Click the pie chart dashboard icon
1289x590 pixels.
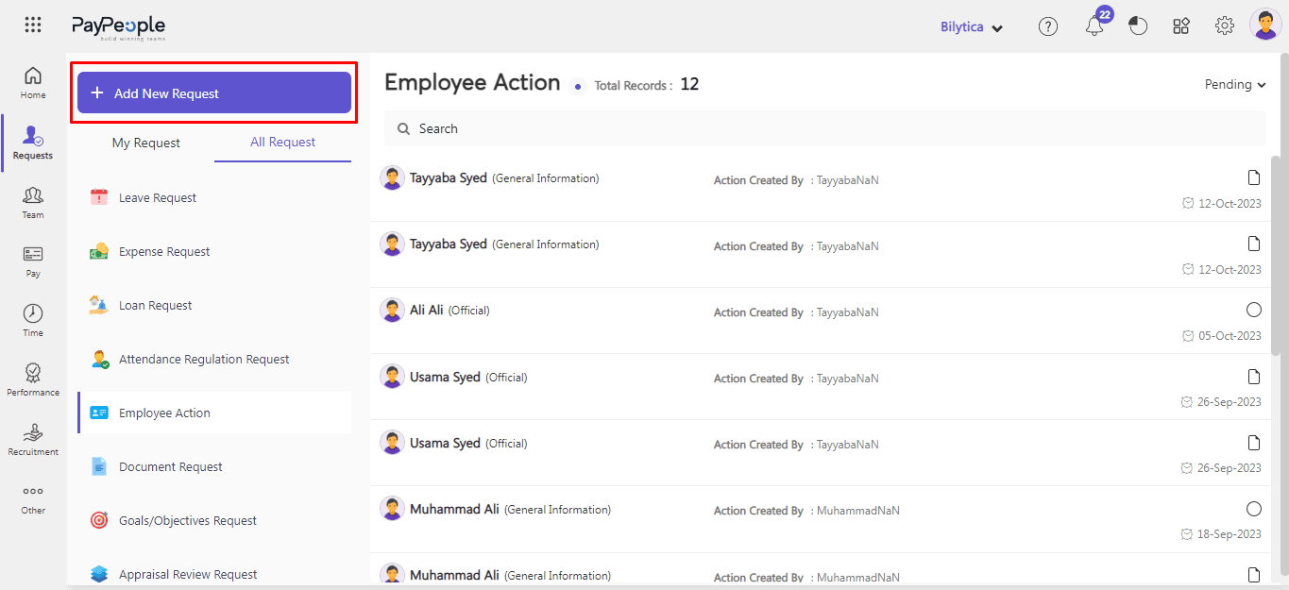point(1138,26)
